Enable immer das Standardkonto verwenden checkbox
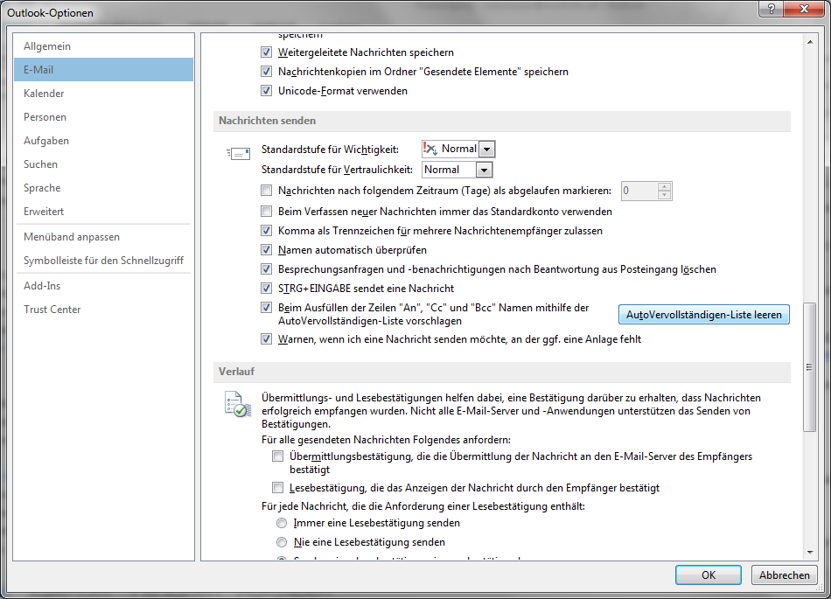The image size is (831, 599). click(x=266, y=212)
